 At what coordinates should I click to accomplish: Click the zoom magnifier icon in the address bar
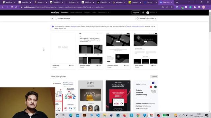[x=163, y=7]
